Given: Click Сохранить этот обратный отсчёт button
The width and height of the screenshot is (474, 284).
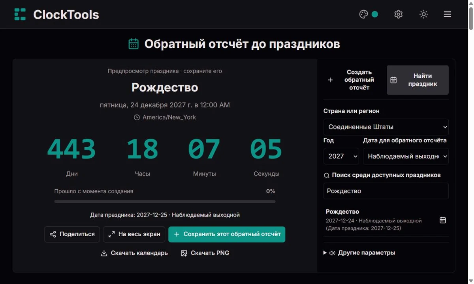Looking at the screenshot, I should [227, 234].
